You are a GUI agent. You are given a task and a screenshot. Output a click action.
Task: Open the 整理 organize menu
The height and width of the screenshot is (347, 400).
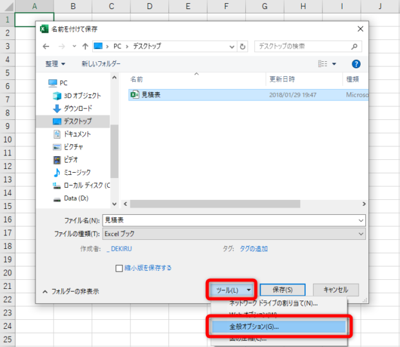55,64
